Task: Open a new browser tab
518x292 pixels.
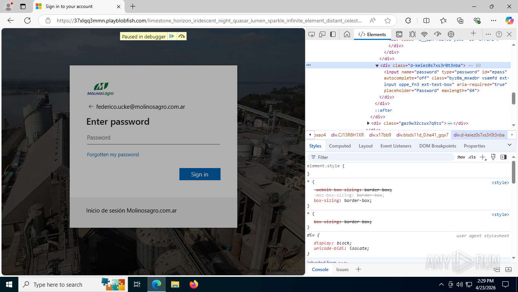Action: (133, 6)
